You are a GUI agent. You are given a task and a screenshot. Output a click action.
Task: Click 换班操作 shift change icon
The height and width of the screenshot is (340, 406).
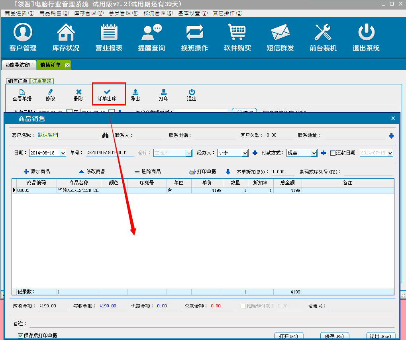[x=194, y=33]
